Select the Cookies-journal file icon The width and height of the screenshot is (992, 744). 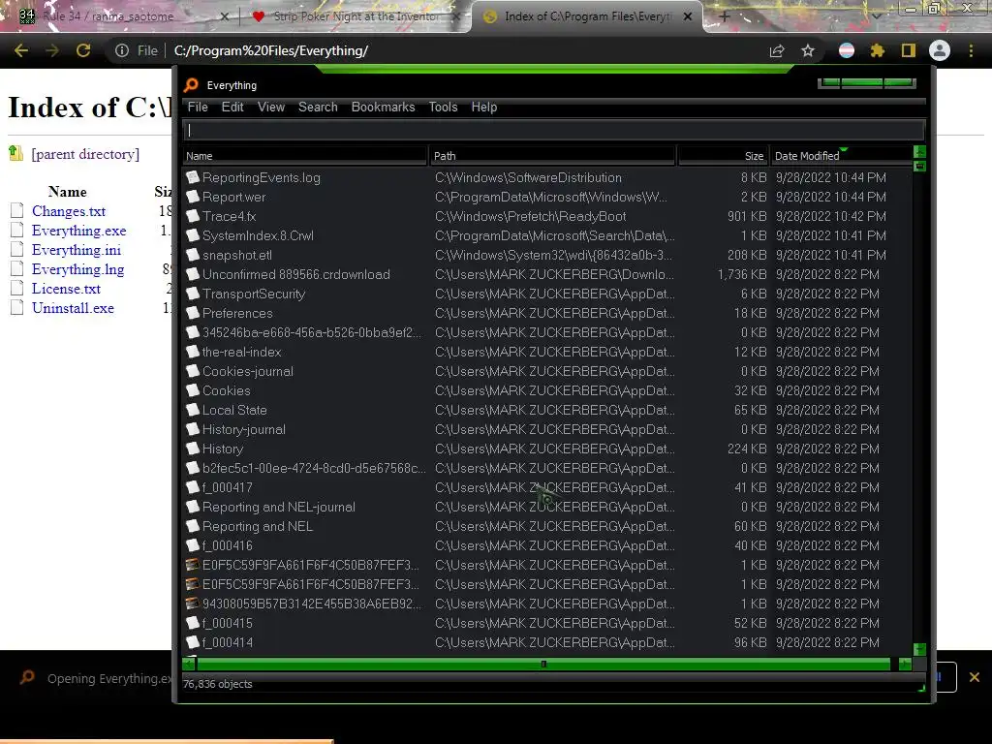pos(193,371)
